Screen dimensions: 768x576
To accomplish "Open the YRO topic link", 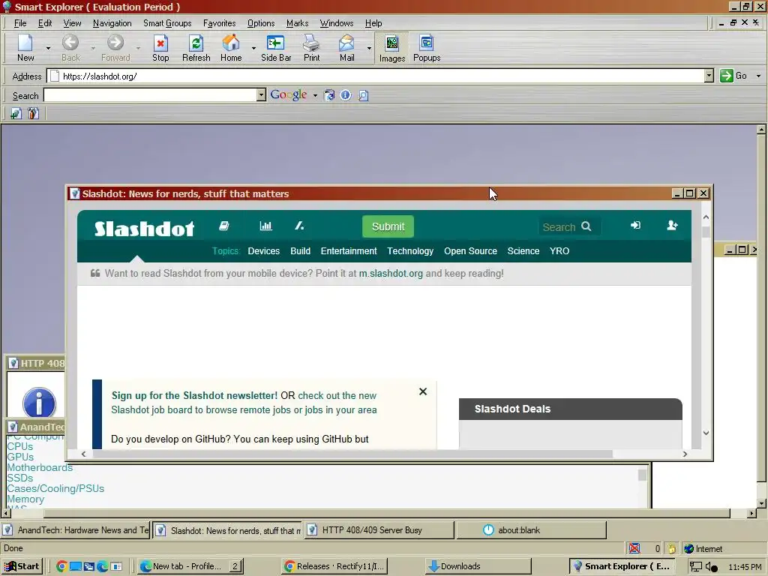I will tap(559, 250).
